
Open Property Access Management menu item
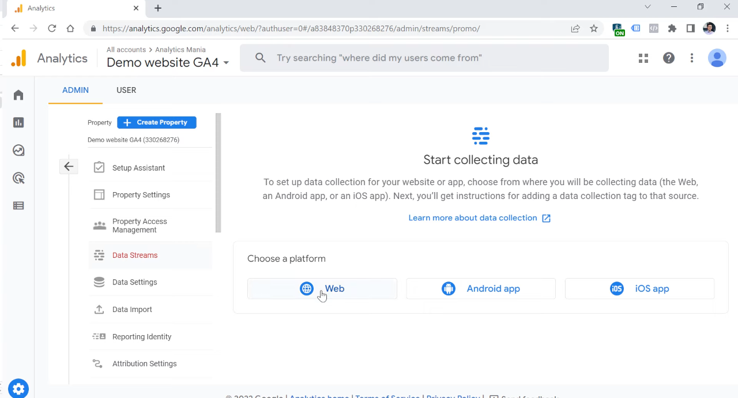coord(150,226)
